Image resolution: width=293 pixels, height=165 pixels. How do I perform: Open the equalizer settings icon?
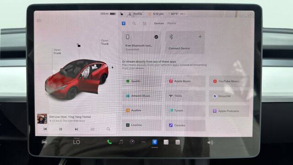(x=92, y=129)
